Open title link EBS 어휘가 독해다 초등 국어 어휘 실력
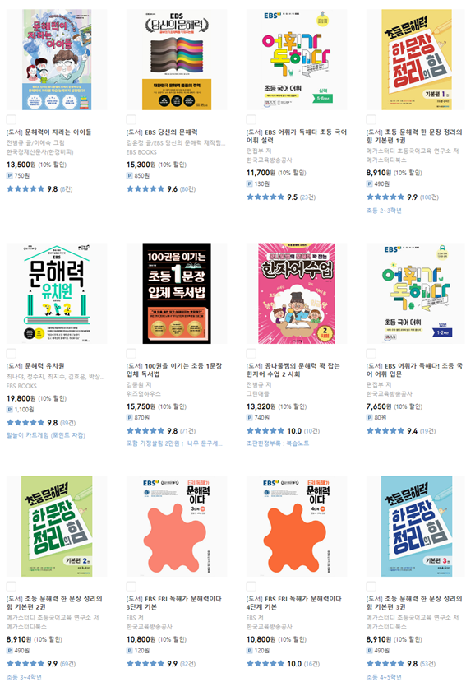Image resolution: width=466 pixels, height=687 pixels. 297,137
